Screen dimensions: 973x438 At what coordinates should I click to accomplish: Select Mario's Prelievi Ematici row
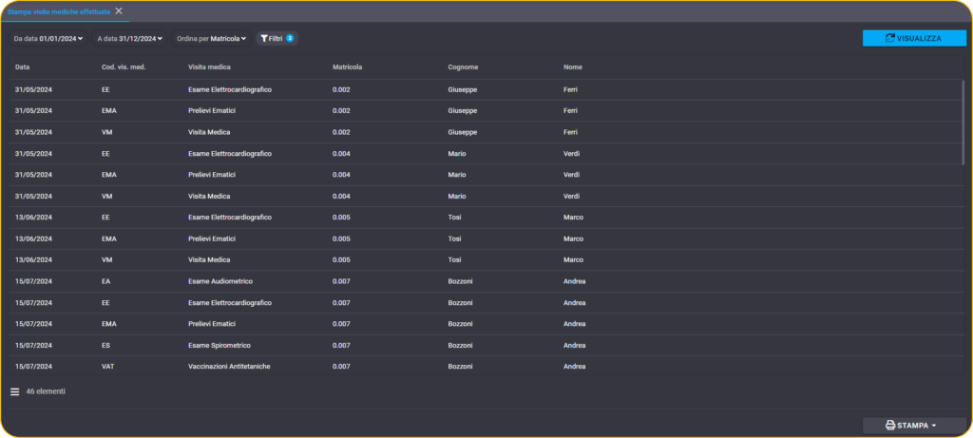[x=486, y=175]
